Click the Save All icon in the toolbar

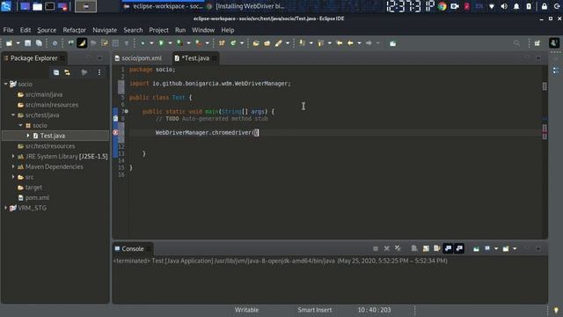[39, 43]
